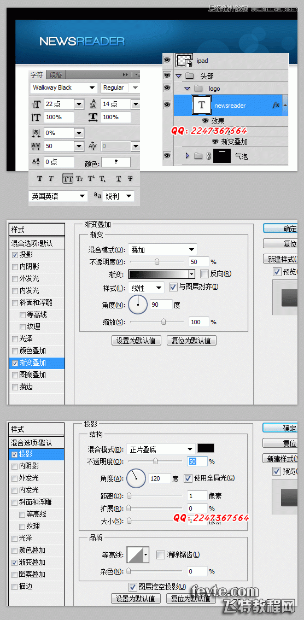Hide the newsreader layer with eye icon
The width and height of the screenshot is (304, 620).
[168, 105]
